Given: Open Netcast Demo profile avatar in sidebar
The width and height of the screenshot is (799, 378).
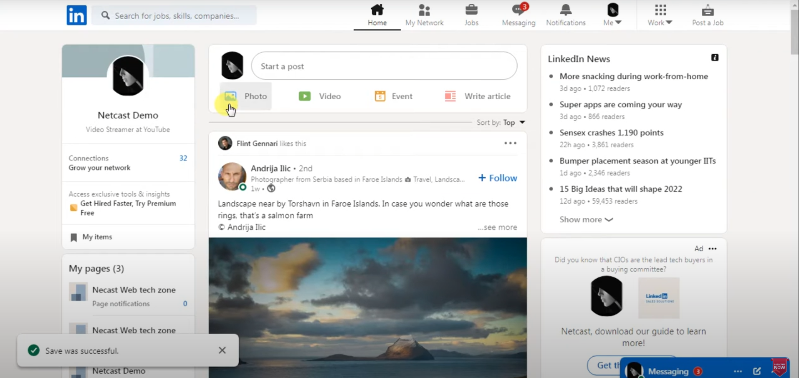Looking at the screenshot, I should pos(128,76).
